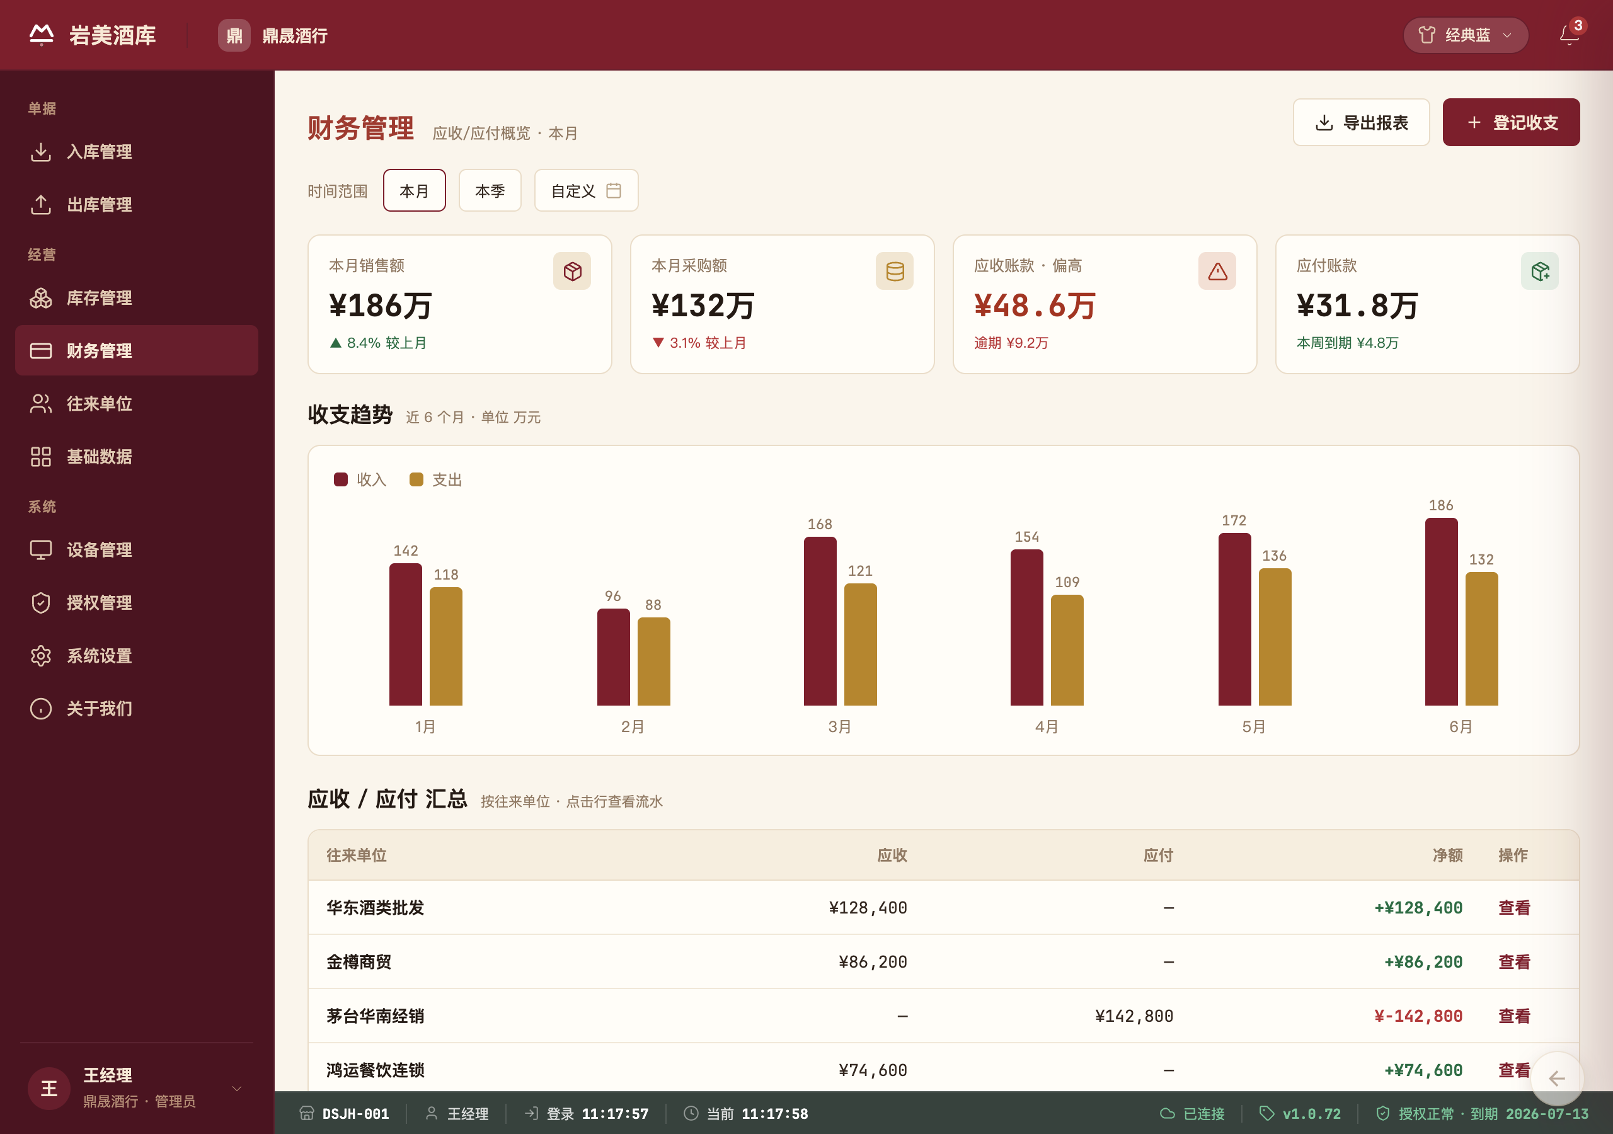The height and width of the screenshot is (1134, 1613).
Task: Click the warning triangle on 应收账款 card
Action: (1217, 271)
